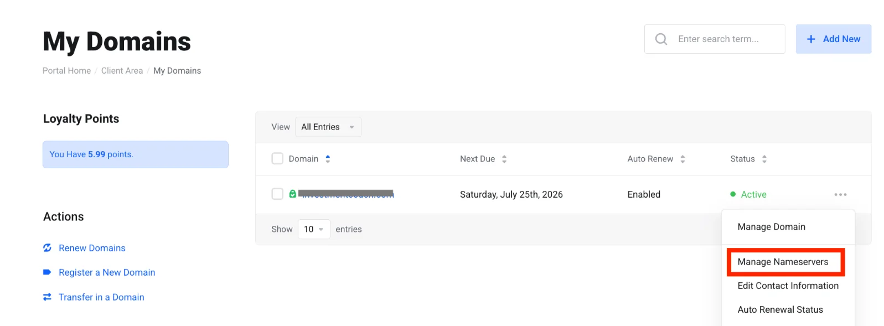Open the three-dot row actions menu
Viewport: 884px width, 326px height.
pyautogui.click(x=840, y=194)
